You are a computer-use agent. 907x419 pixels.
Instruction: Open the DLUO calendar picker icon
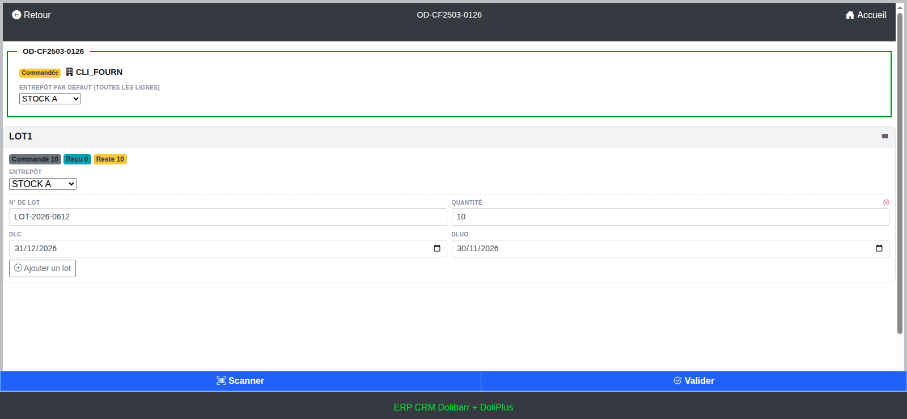[879, 248]
